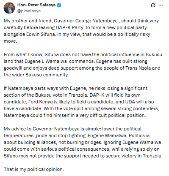Click the paragraph starting "My brother and friend"
Viewport: 169px width, 176px height.
(x=81, y=31)
